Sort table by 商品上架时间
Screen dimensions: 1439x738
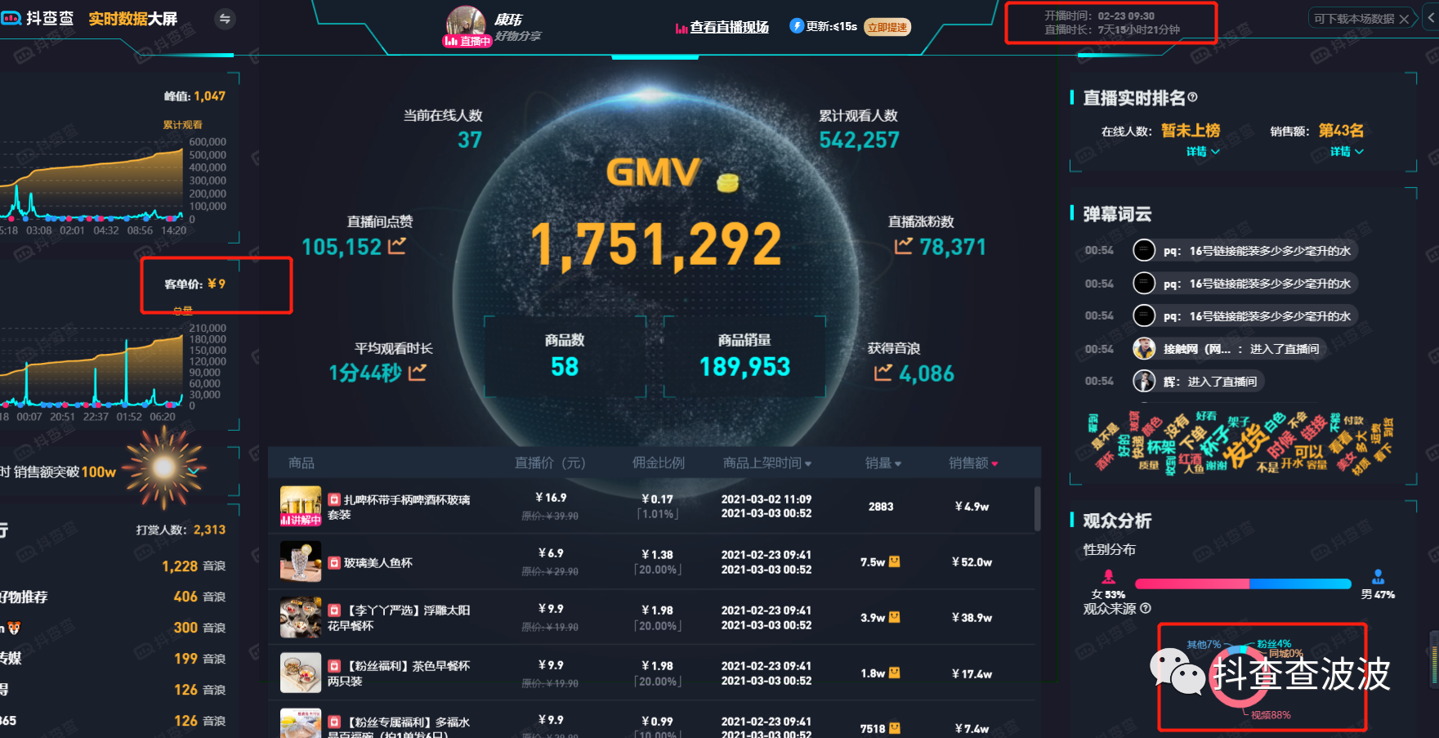[x=766, y=463]
